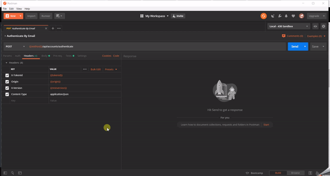Open new tab with plus icon
330x176 pixels.
53,29
